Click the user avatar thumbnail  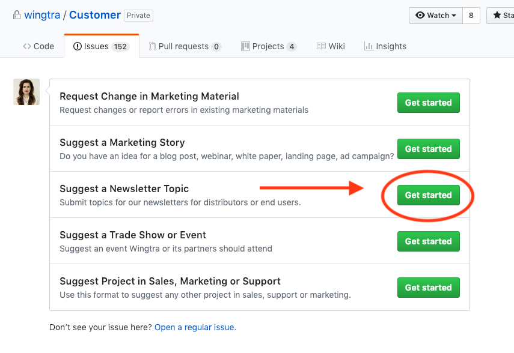pyautogui.click(x=26, y=92)
